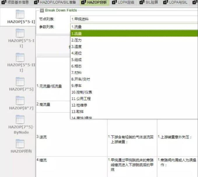Select the HAZOP[7*5]-ByNode table icon
The height and width of the screenshot is (177, 198).
(x=20, y=119)
